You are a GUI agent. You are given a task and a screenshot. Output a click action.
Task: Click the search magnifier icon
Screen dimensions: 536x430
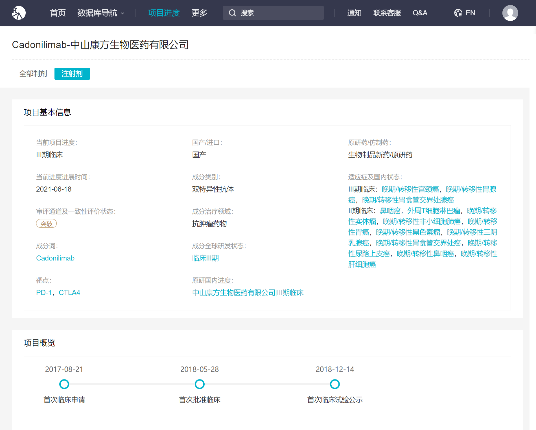pyautogui.click(x=232, y=13)
